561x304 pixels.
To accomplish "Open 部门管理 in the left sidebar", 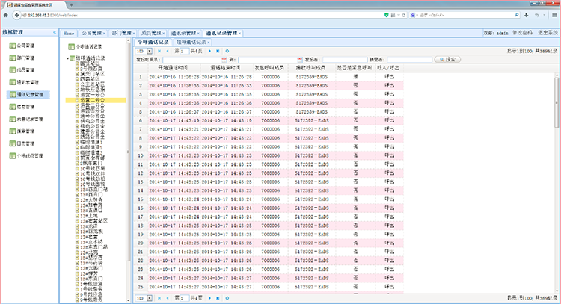I will click(22, 58).
